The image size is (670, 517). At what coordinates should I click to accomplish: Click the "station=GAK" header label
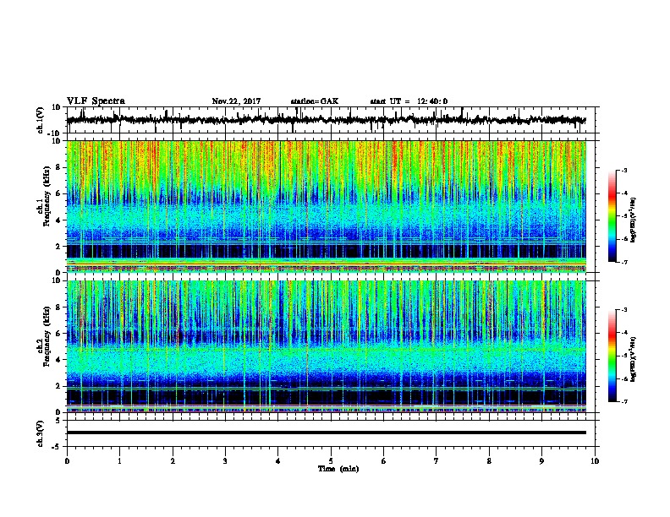pyautogui.click(x=315, y=101)
